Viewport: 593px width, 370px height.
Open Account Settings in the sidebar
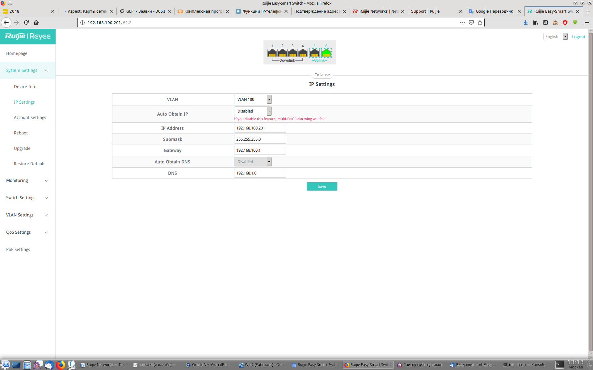point(30,117)
